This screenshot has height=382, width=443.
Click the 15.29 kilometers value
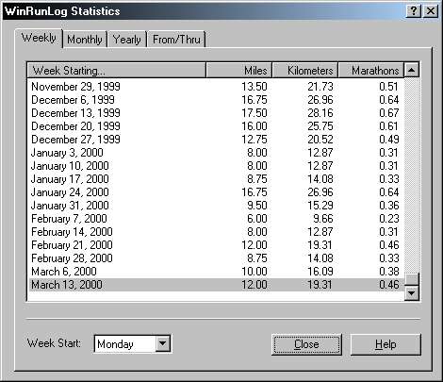point(320,206)
